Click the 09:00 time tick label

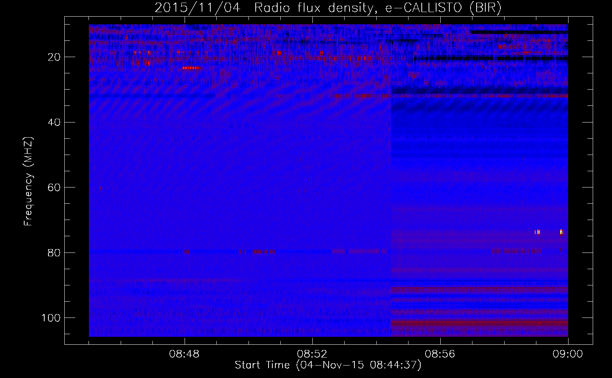[x=568, y=354]
